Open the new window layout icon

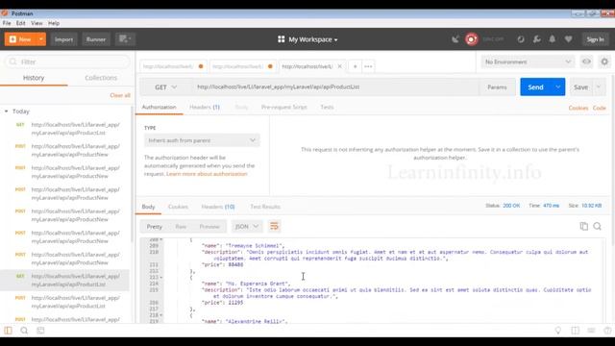[x=125, y=39]
